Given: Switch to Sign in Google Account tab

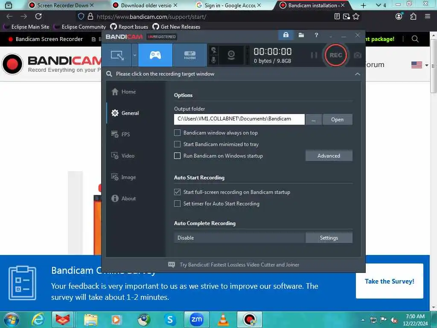Looking at the screenshot, I should point(229,5).
